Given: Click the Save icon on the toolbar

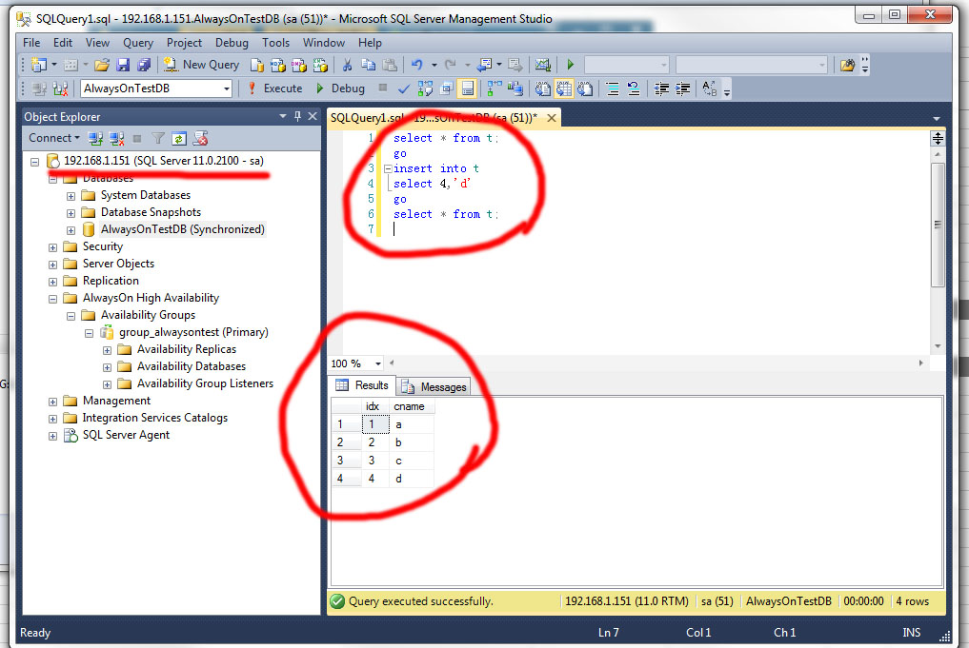Looking at the screenshot, I should pos(125,65).
